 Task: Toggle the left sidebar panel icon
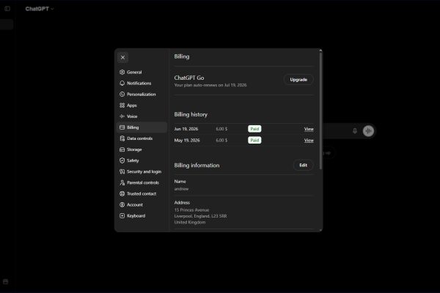(x=7, y=9)
